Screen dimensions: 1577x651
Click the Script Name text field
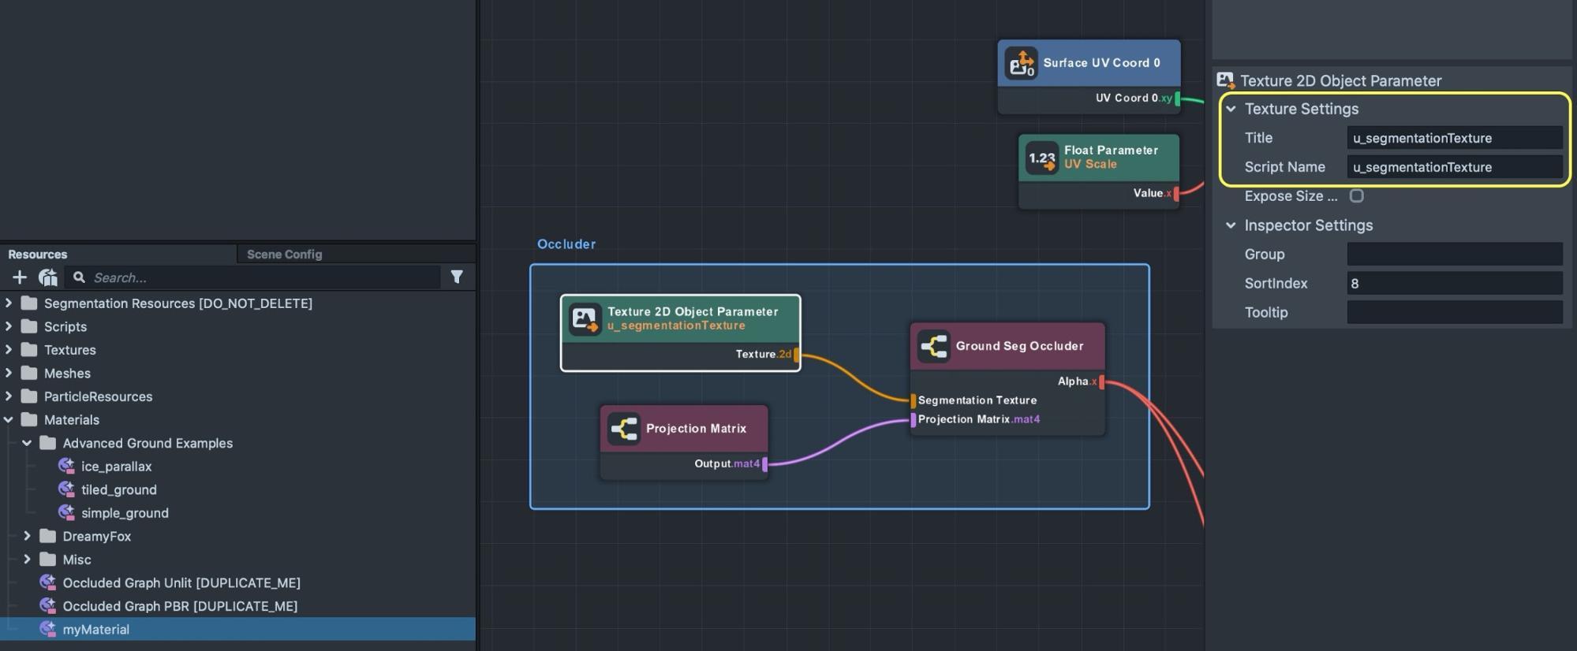[x=1454, y=167]
